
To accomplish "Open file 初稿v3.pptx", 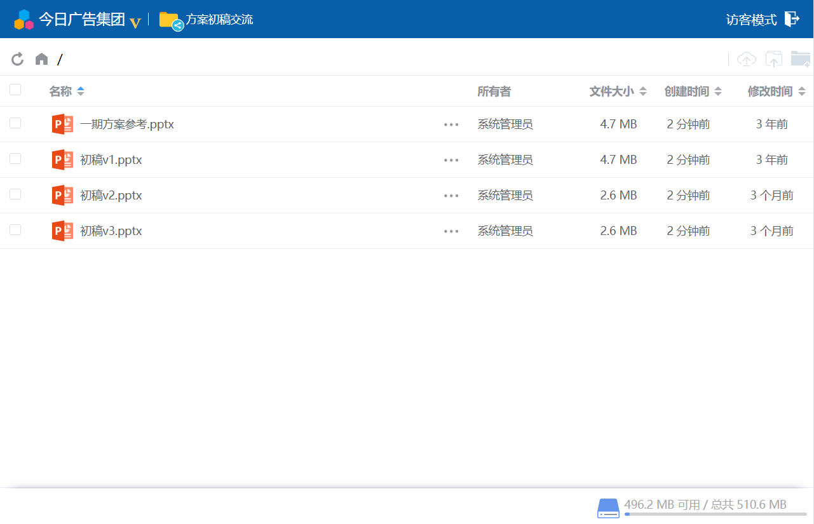I will (111, 231).
